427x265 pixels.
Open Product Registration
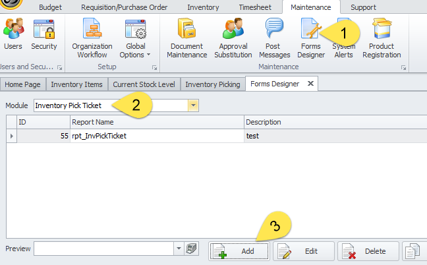click(381, 38)
